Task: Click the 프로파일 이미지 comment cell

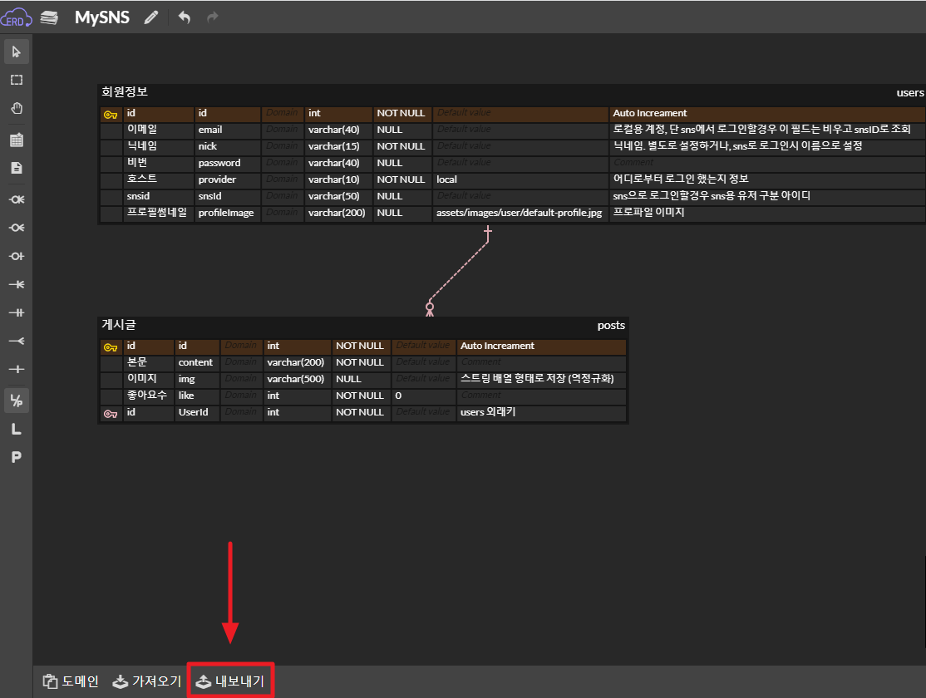Action: click(766, 213)
